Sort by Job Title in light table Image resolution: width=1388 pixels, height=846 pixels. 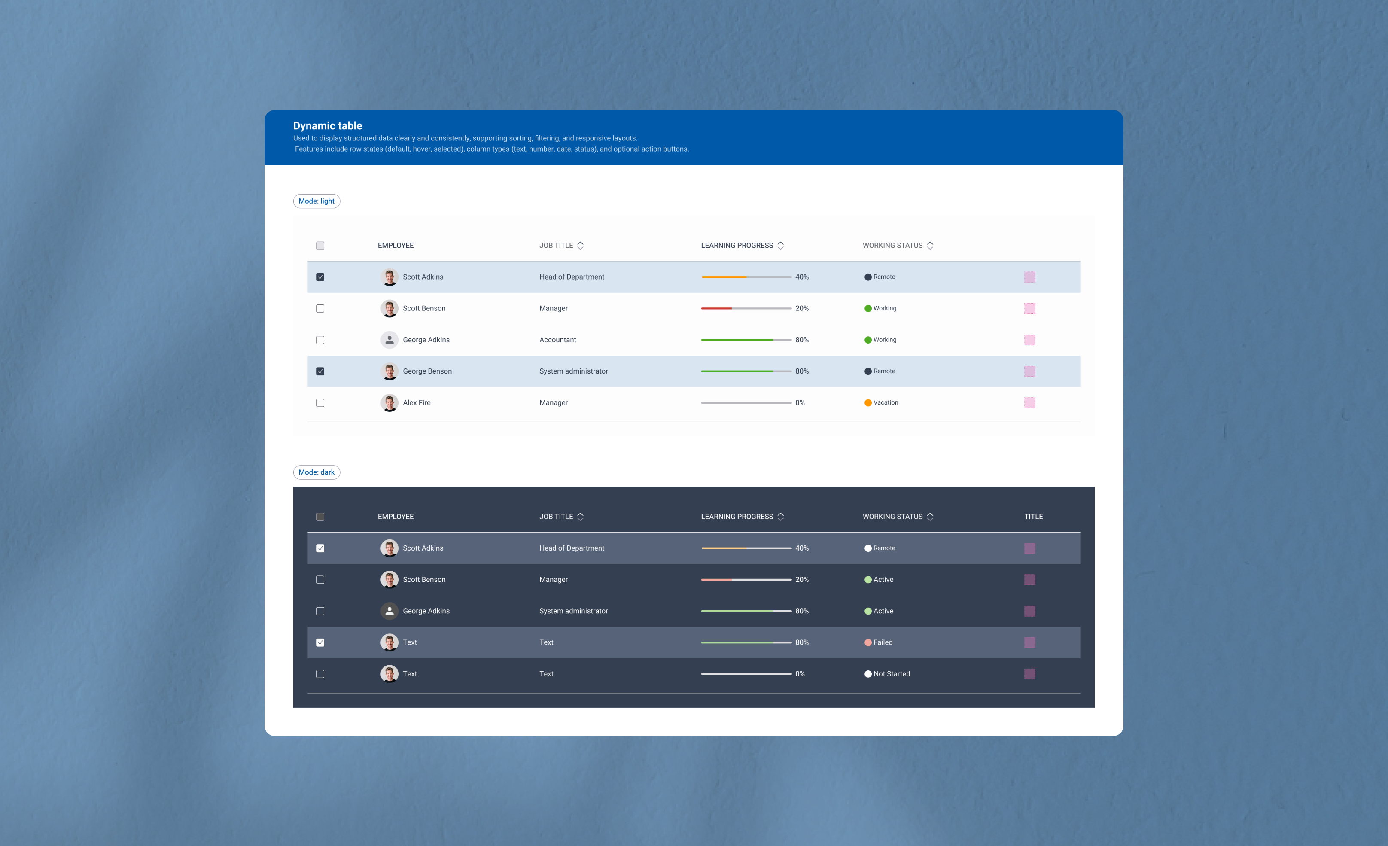580,246
